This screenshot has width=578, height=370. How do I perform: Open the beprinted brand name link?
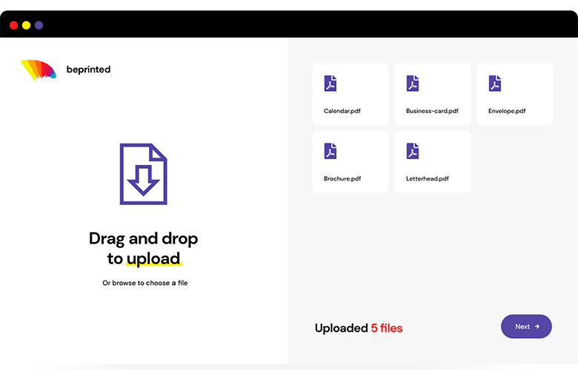88,70
